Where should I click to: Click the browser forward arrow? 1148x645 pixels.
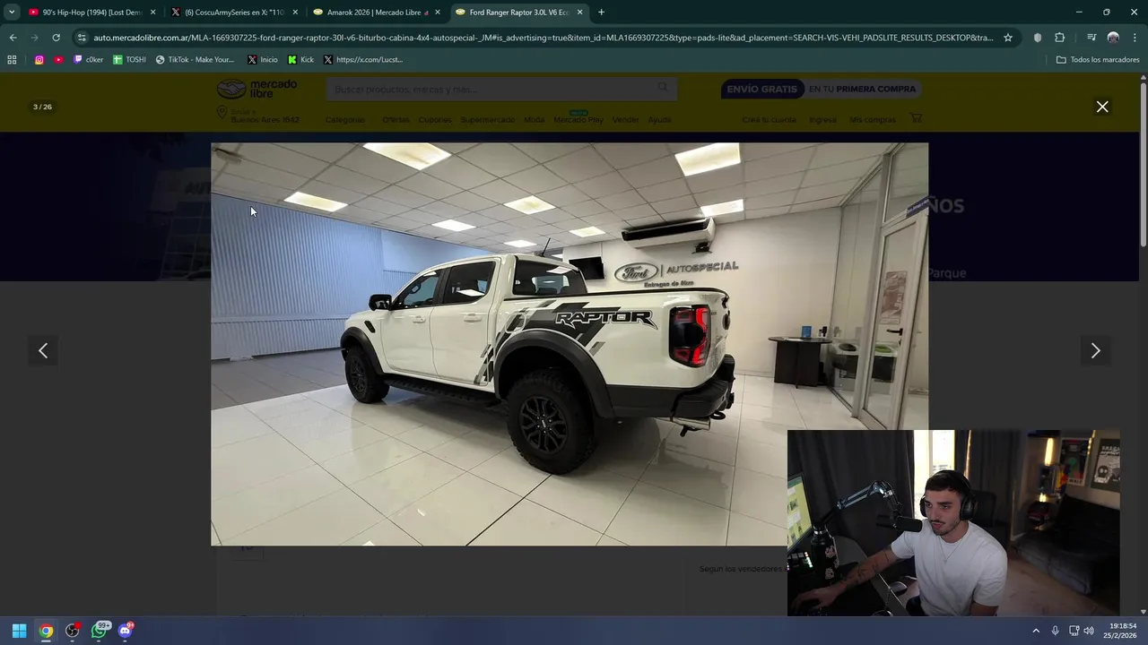[34, 38]
